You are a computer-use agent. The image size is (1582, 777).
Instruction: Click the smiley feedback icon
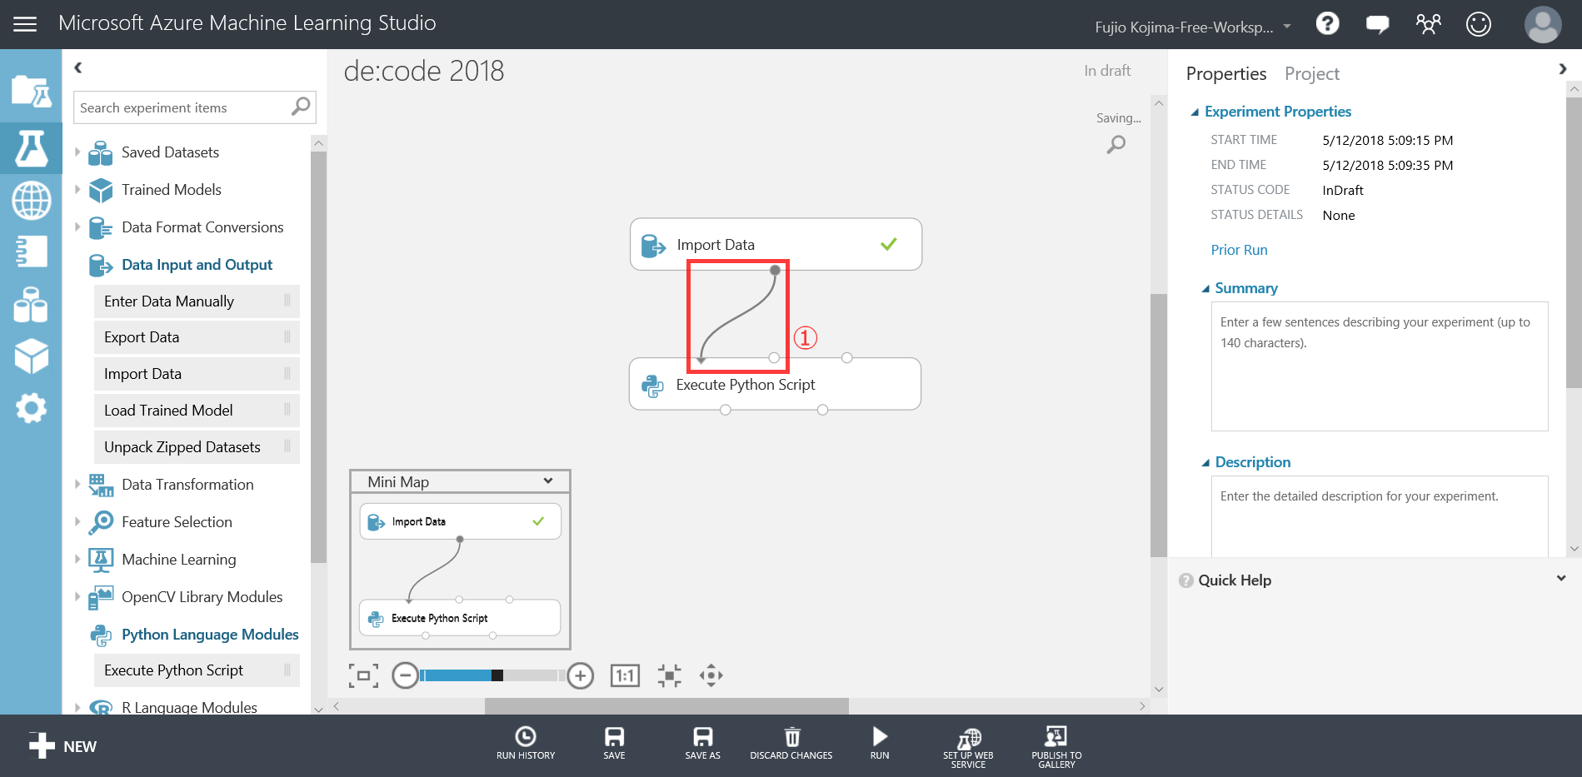(1479, 24)
